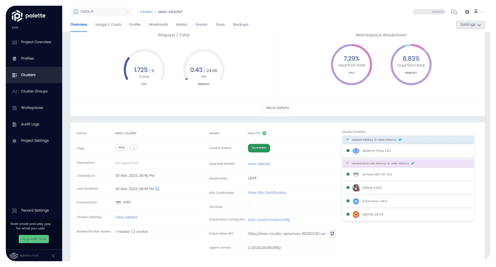Click the CPU namespace breakdown donut chart
Viewport: 496px width, 267px height.
click(x=351, y=64)
